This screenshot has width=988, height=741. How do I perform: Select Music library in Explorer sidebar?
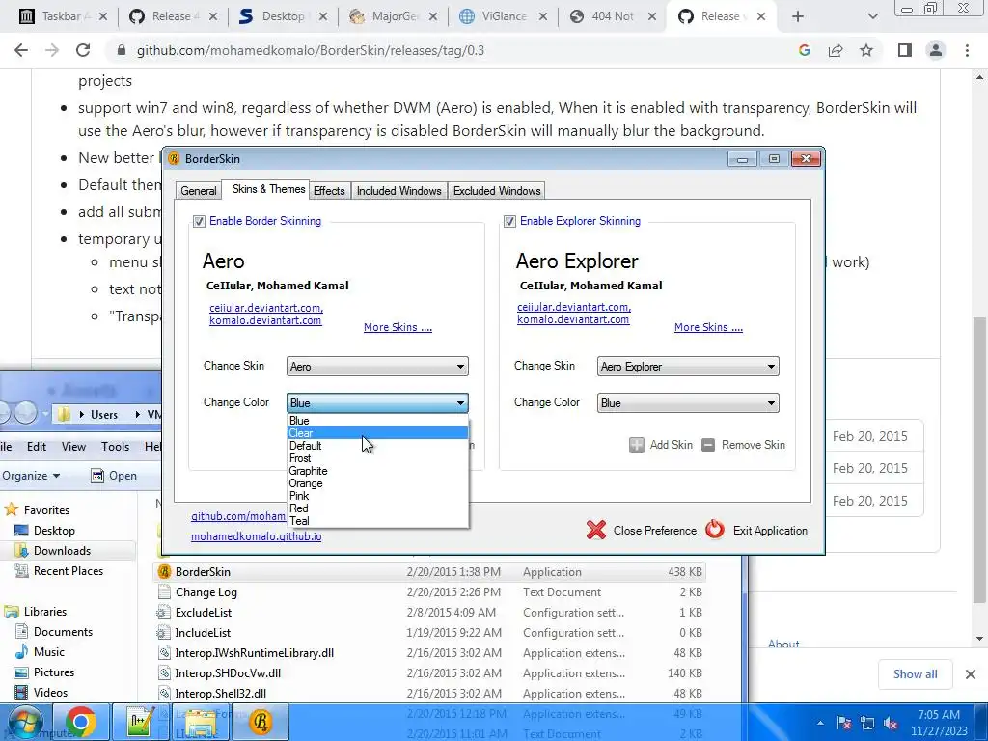coord(48,652)
